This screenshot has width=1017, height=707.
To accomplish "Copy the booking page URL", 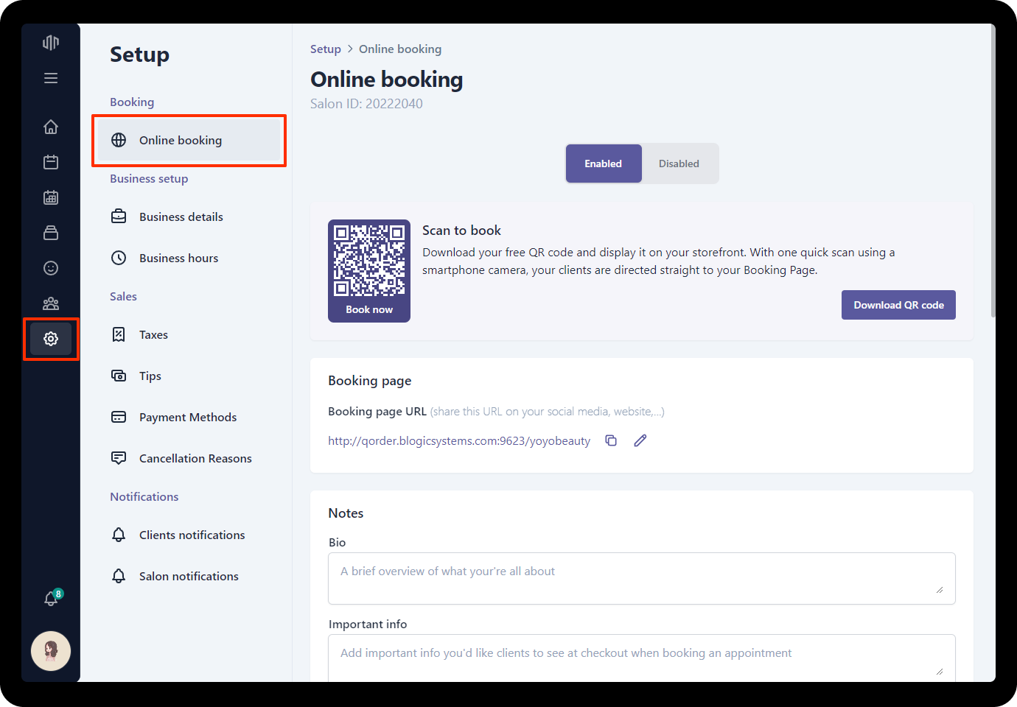I will [611, 440].
